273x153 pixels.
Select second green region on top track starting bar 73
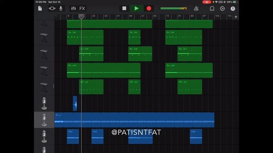click(189, 24)
